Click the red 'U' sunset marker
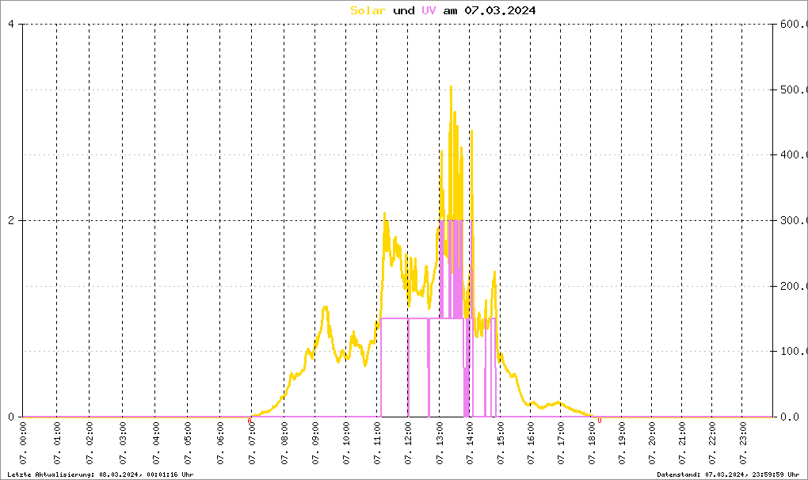 600,421
